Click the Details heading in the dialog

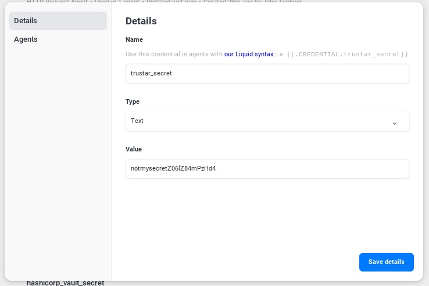click(x=141, y=21)
